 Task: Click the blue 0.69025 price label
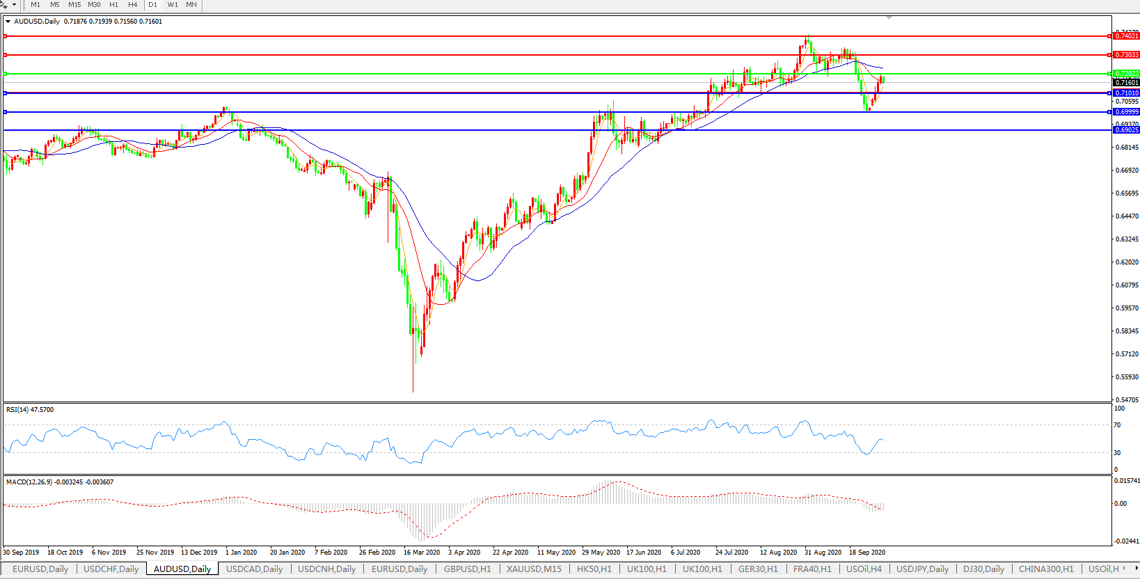click(1126, 130)
